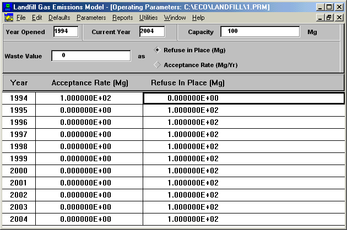Select the 1995 year cell
Image resolution: width=347 pixels, height=230 pixels.
click(x=19, y=110)
